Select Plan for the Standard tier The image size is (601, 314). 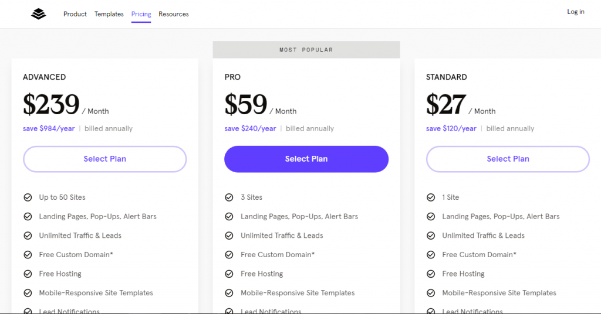point(508,159)
